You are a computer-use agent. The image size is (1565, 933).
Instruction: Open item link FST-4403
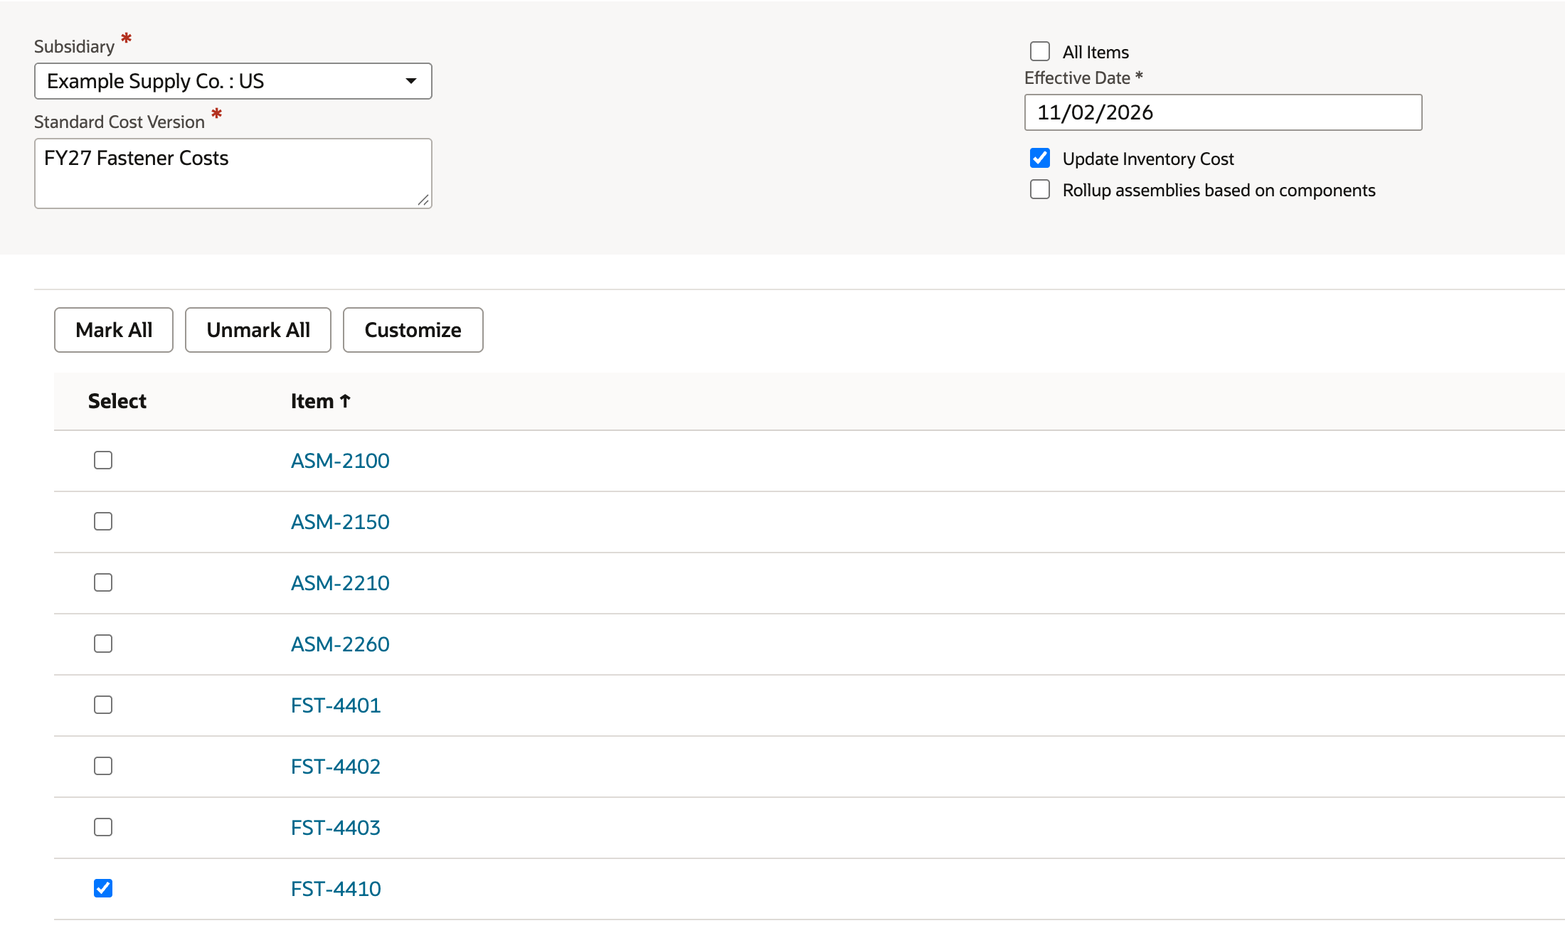336,828
